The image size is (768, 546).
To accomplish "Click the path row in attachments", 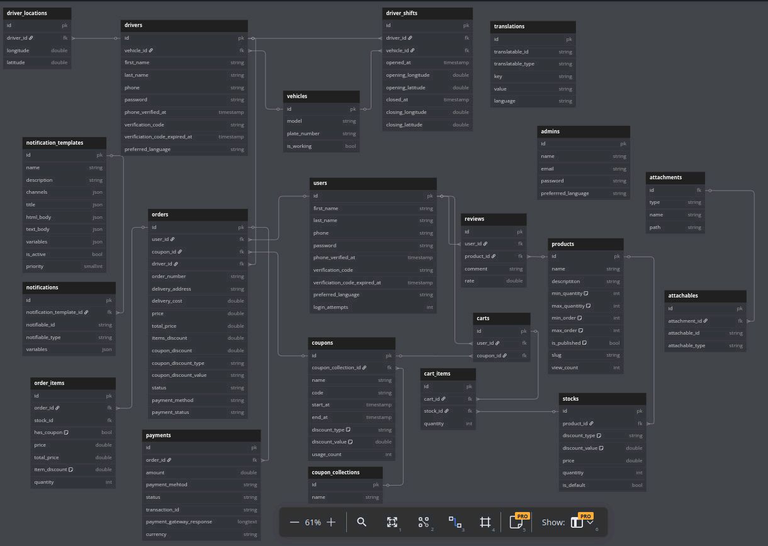I will tap(675, 227).
